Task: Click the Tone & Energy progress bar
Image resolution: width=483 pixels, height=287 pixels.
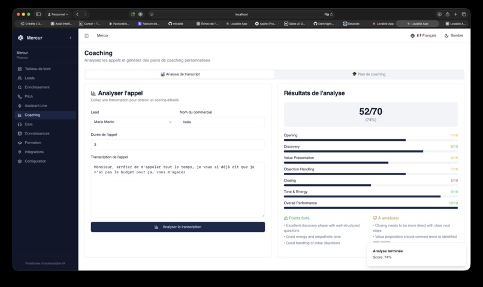Action: pos(370,197)
